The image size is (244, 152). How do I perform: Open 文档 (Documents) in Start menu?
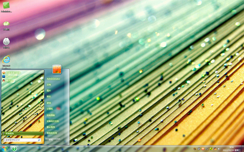click(49, 85)
